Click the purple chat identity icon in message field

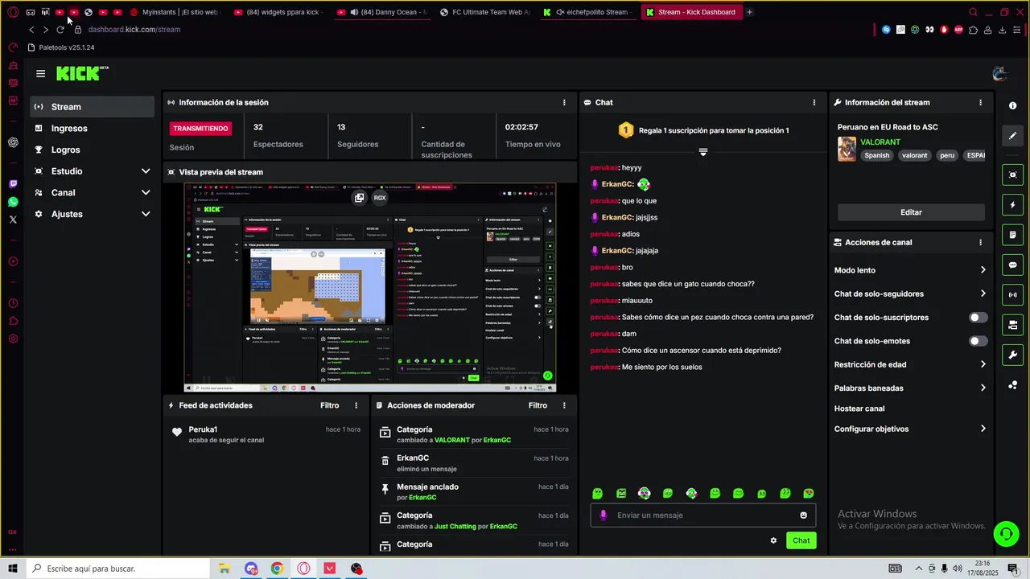point(604,515)
